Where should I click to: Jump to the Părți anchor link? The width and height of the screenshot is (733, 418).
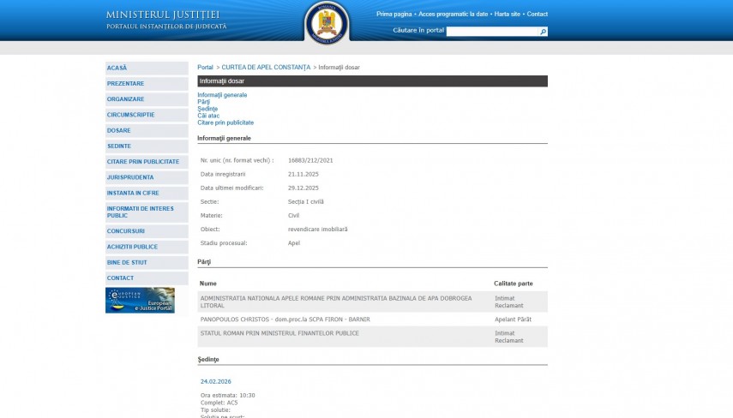click(203, 102)
